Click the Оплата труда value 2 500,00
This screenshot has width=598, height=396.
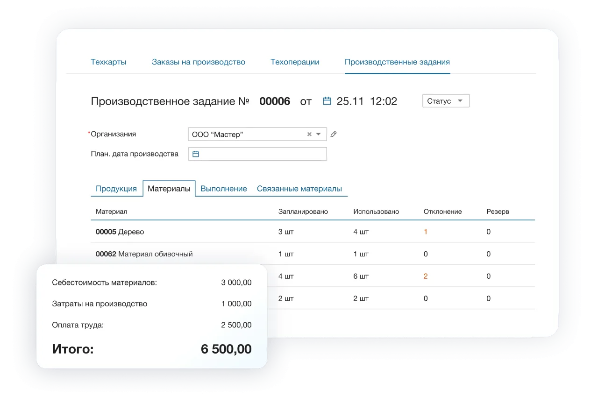point(236,325)
